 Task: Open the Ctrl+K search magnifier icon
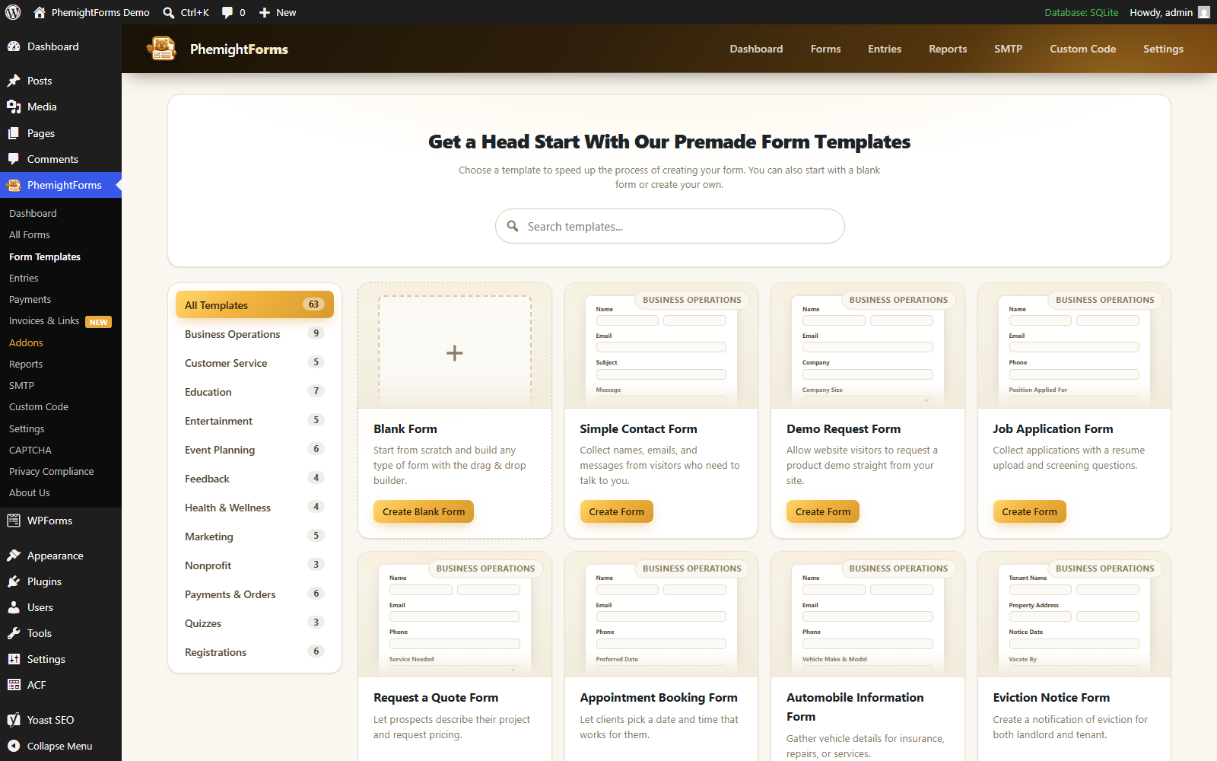pos(169,12)
